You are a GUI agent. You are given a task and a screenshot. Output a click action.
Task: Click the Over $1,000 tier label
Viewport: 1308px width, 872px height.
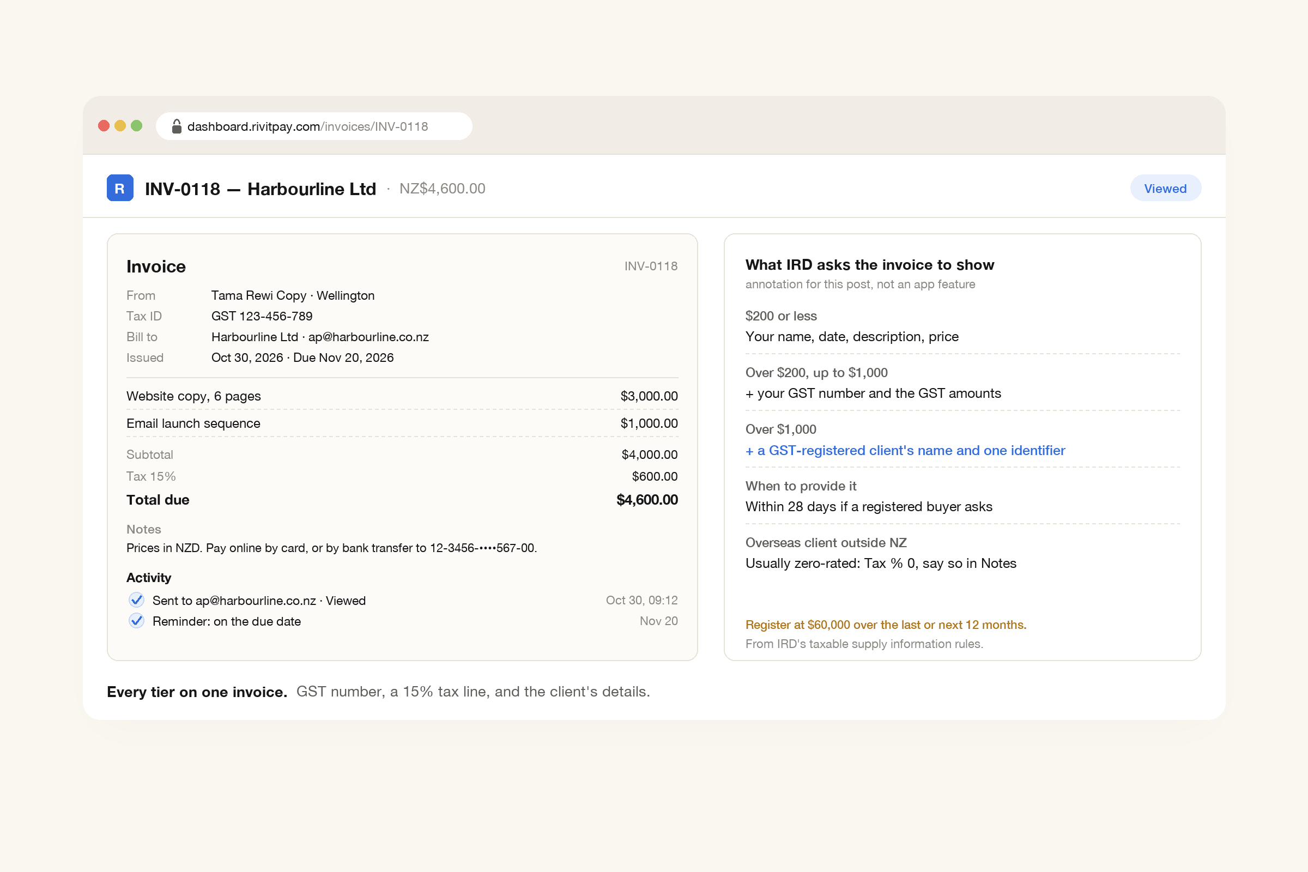point(781,429)
